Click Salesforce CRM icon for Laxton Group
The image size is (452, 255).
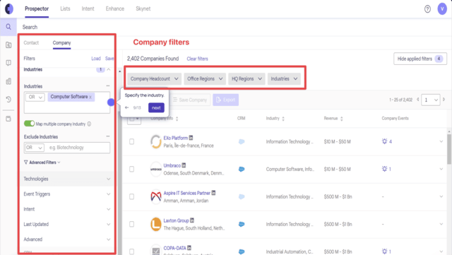[x=242, y=224]
